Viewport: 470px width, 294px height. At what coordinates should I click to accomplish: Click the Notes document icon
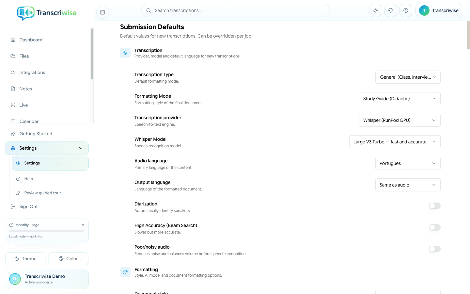pos(13,89)
